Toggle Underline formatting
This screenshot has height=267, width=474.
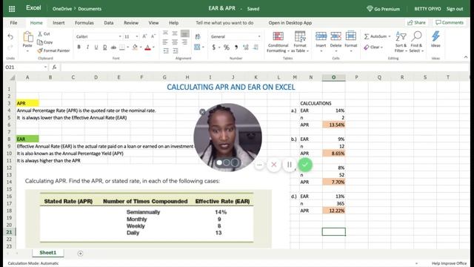pos(96,47)
